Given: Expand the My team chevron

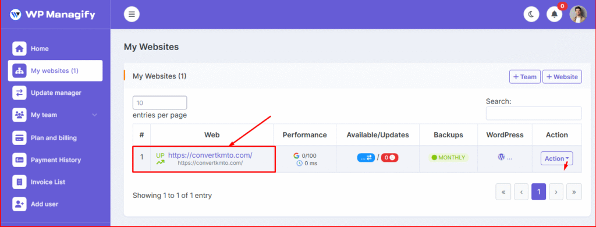Looking at the screenshot, I should (x=95, y=115).
